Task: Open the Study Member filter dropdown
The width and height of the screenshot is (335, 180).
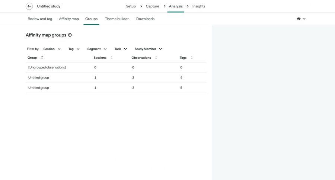Action: (148, 49)
